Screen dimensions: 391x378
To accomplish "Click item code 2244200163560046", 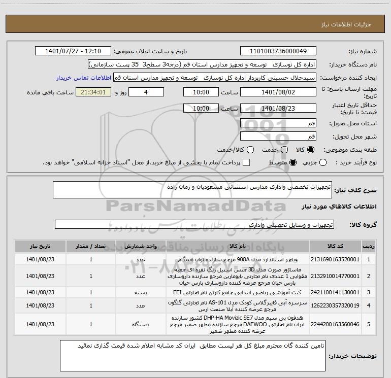I will tap(335, 324).
